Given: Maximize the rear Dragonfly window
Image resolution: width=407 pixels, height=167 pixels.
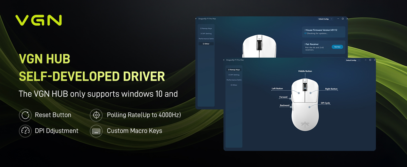Looking at the screenshot, I should (343, 19).
